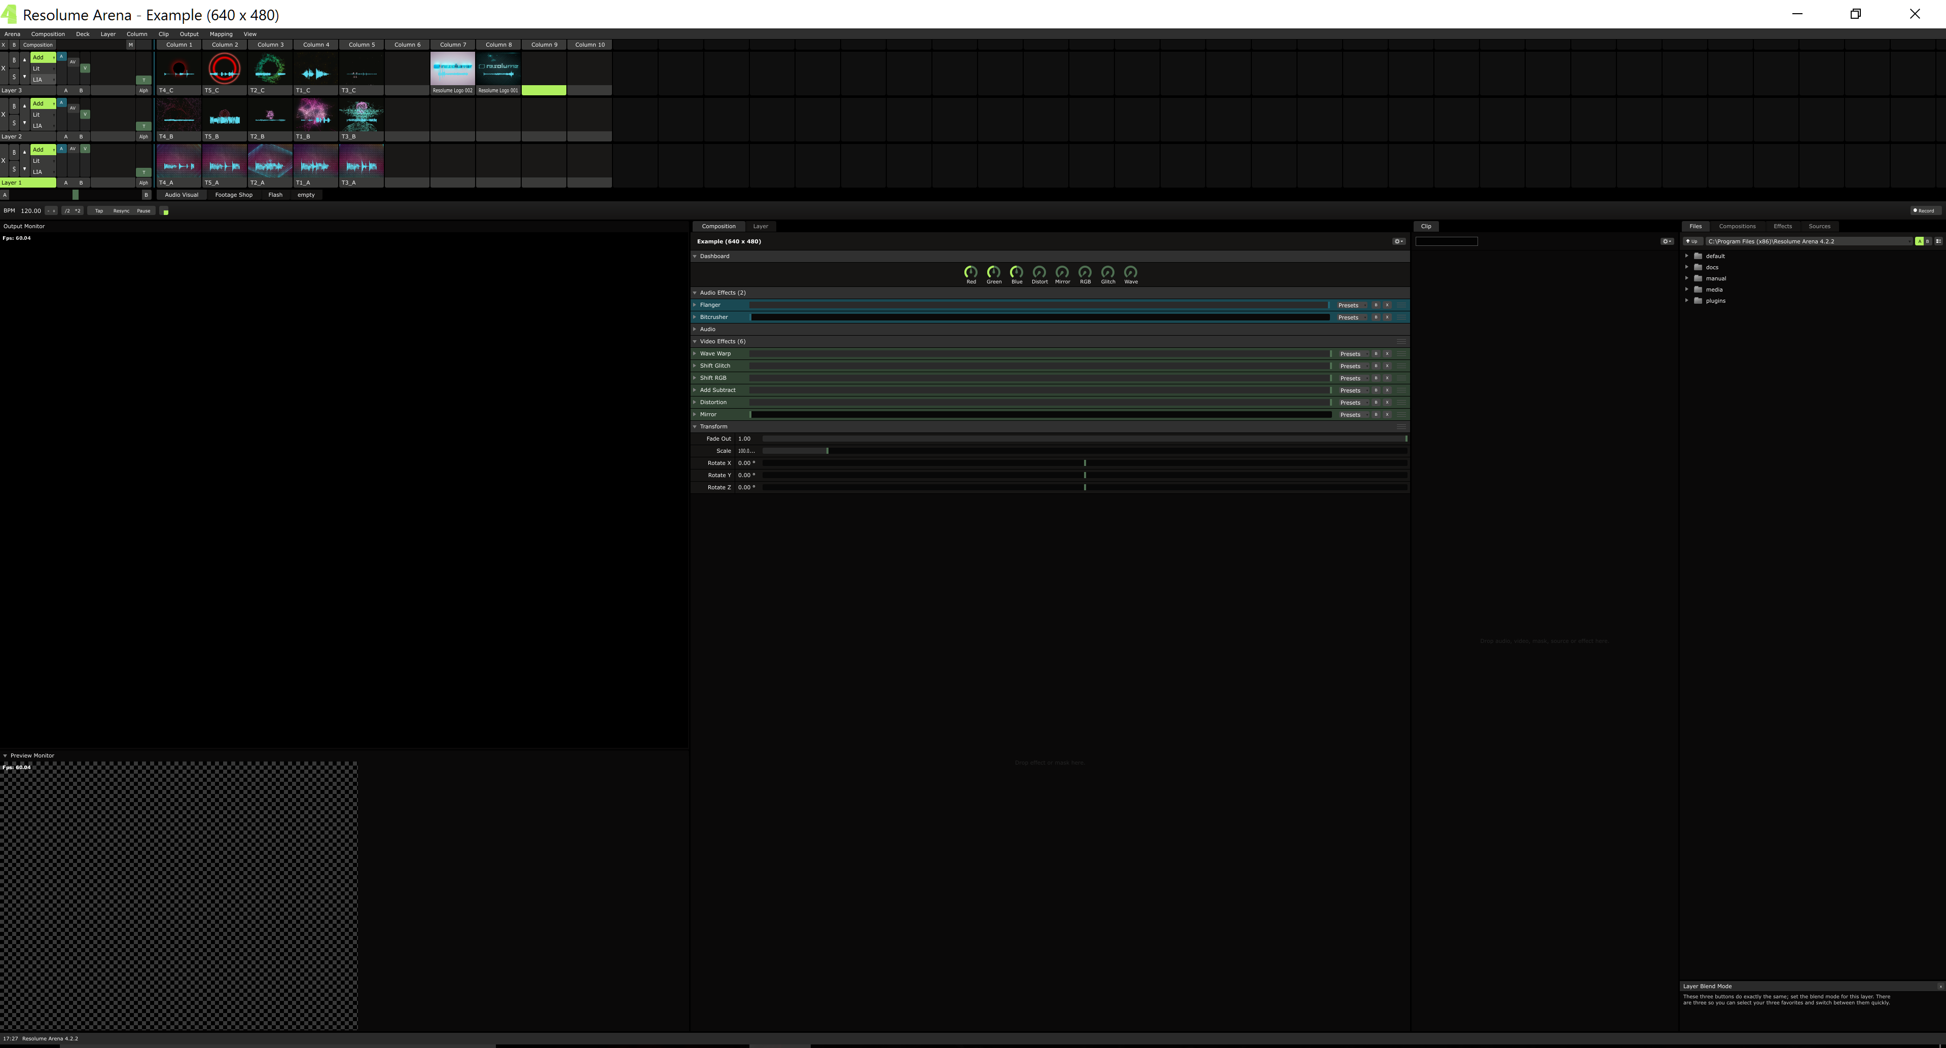The image size is (1946, 1048).
Task: Switch to the Effects tab
Action: (1782, 226)
